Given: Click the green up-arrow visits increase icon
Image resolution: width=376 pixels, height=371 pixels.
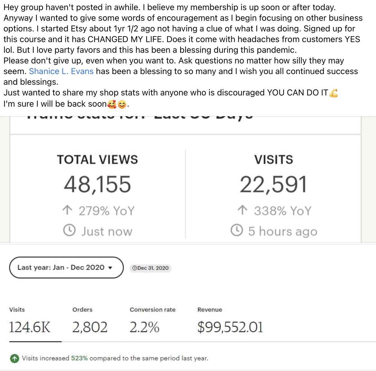Looking at the screenshot, I should pyautogui.click(x=15, y=358).
